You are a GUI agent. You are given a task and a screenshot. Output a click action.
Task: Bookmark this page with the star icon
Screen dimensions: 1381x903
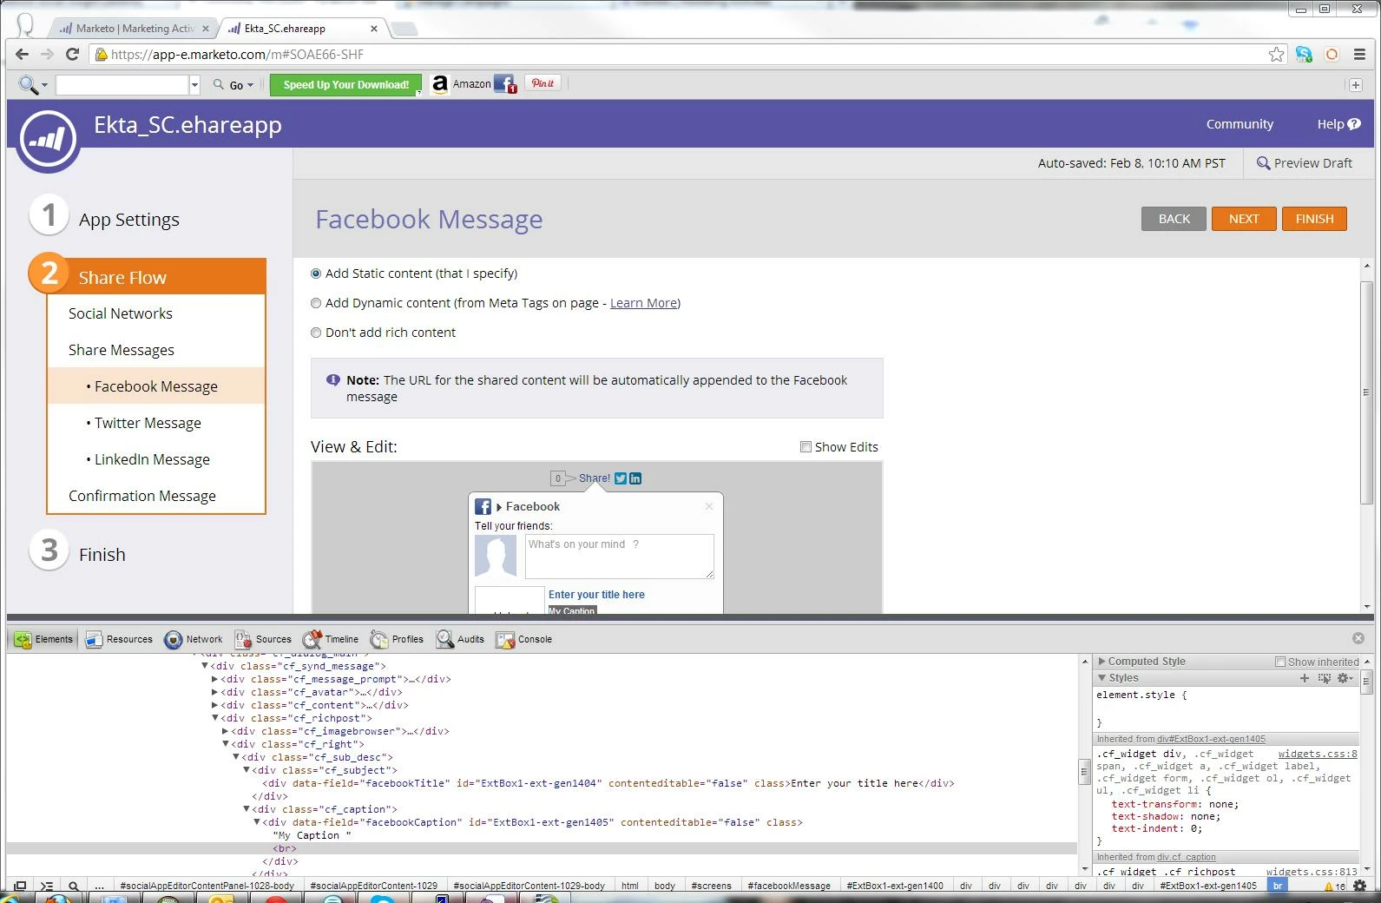(1276, 55)
